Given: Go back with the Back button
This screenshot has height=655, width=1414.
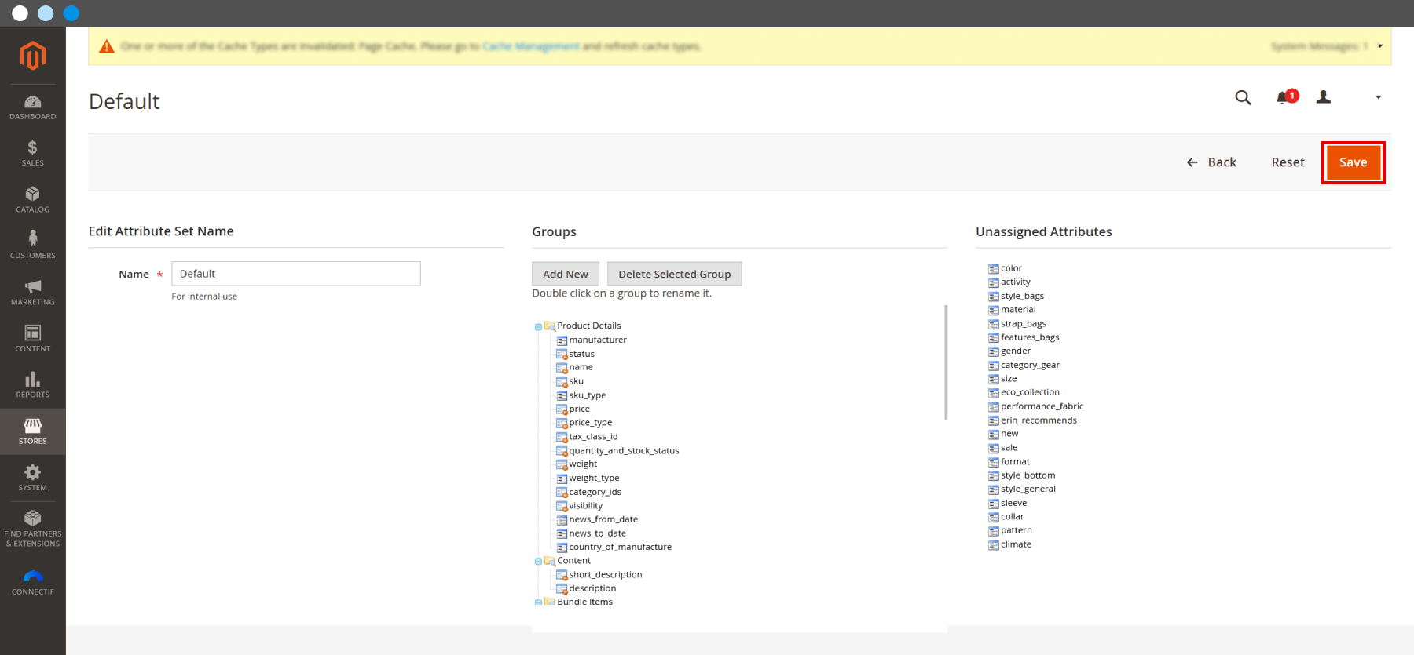Looking at the screenshot, I should pyautogui.click(x=1211, y=162).
